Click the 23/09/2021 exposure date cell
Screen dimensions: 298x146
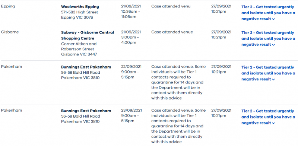[131, 110]
